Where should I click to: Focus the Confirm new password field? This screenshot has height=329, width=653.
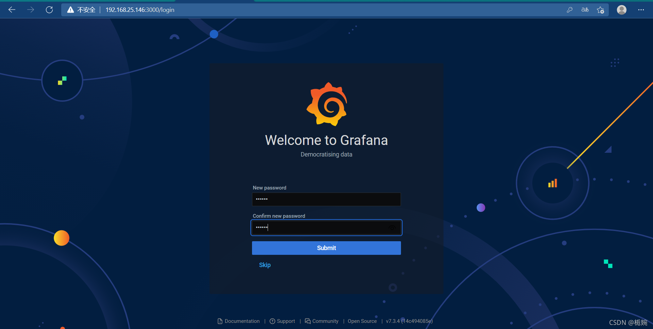(x=326, y=228)
